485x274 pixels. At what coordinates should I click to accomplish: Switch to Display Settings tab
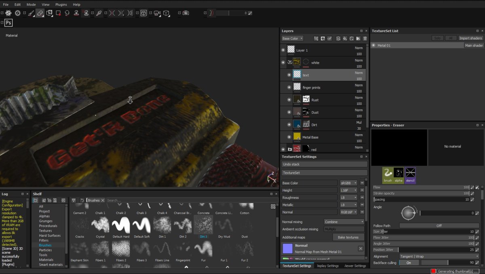coord(328,266)
